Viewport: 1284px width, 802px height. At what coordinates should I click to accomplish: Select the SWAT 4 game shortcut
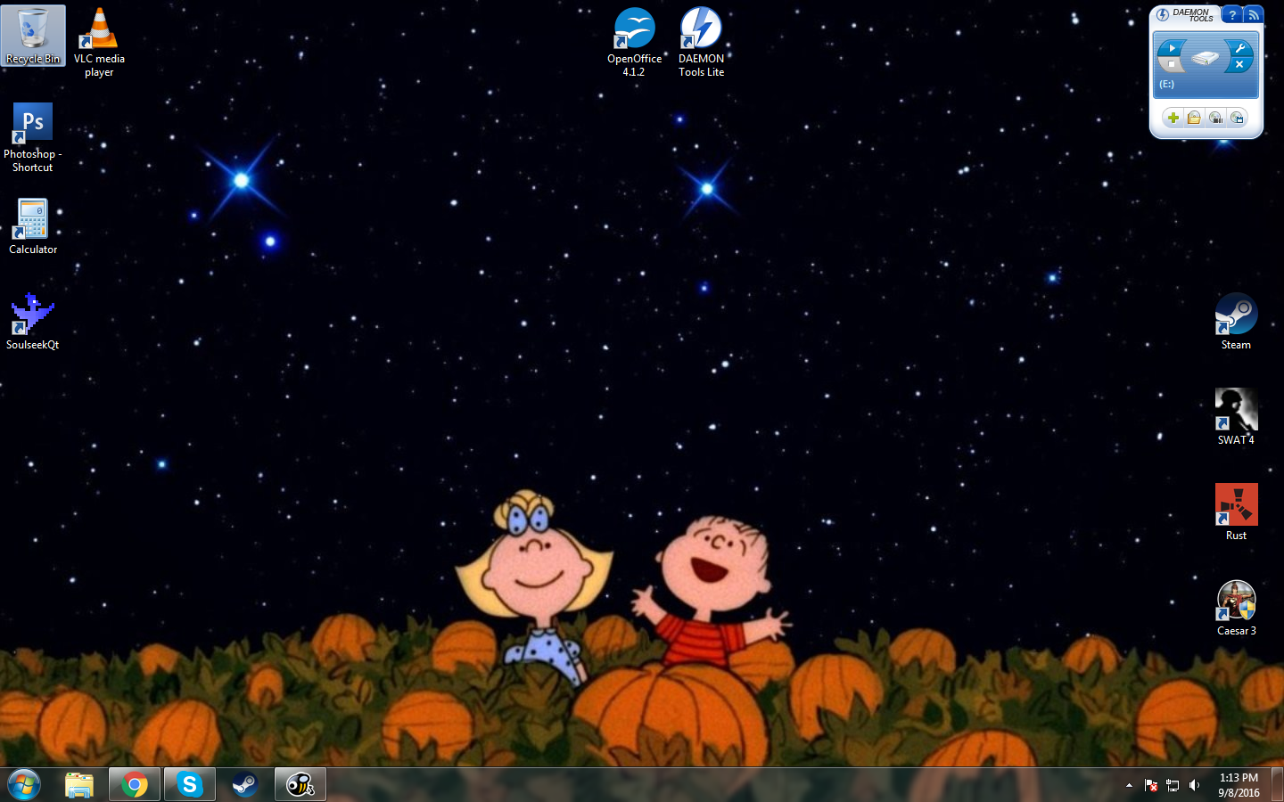1237,417
